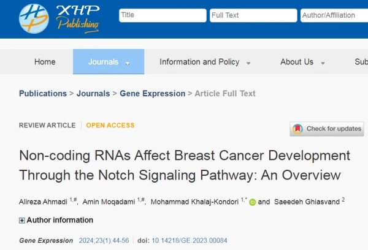Click the Check for updates button
The width and height of the screenshot is (368, 250).
[327, 129]
